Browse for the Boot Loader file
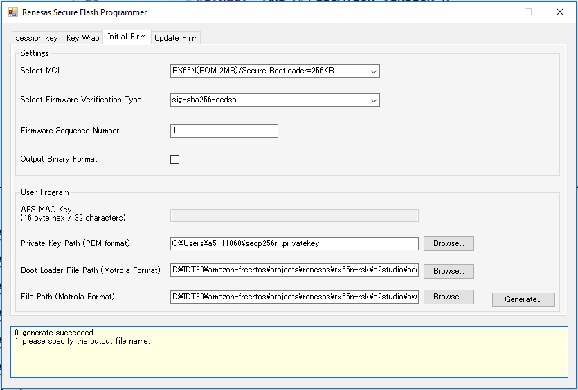Screen dimensions: 578x390 coord(449,271)
